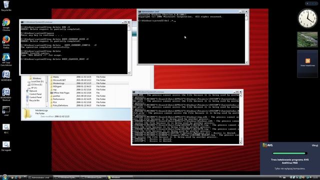
Task: Click the scroll-down arrow in Administrator: cmd window
Action: point(246,62)
